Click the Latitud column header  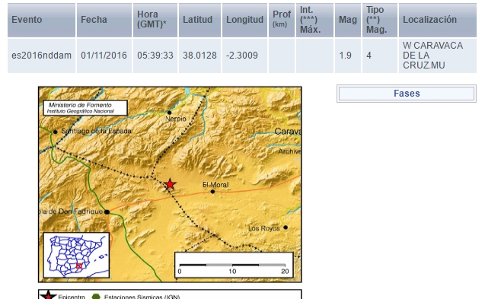coord(199,20)
